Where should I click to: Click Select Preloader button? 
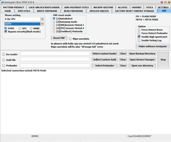105,65
